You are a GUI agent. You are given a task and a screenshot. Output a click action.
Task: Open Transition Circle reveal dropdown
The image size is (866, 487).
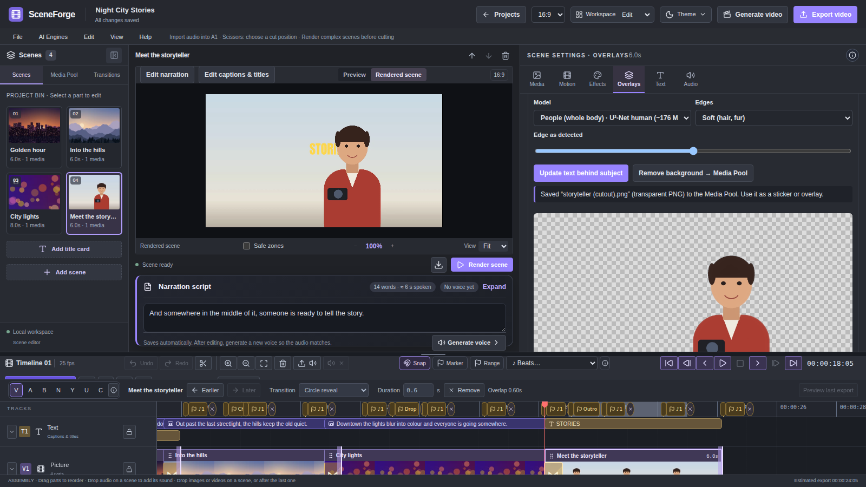(334, 390)
